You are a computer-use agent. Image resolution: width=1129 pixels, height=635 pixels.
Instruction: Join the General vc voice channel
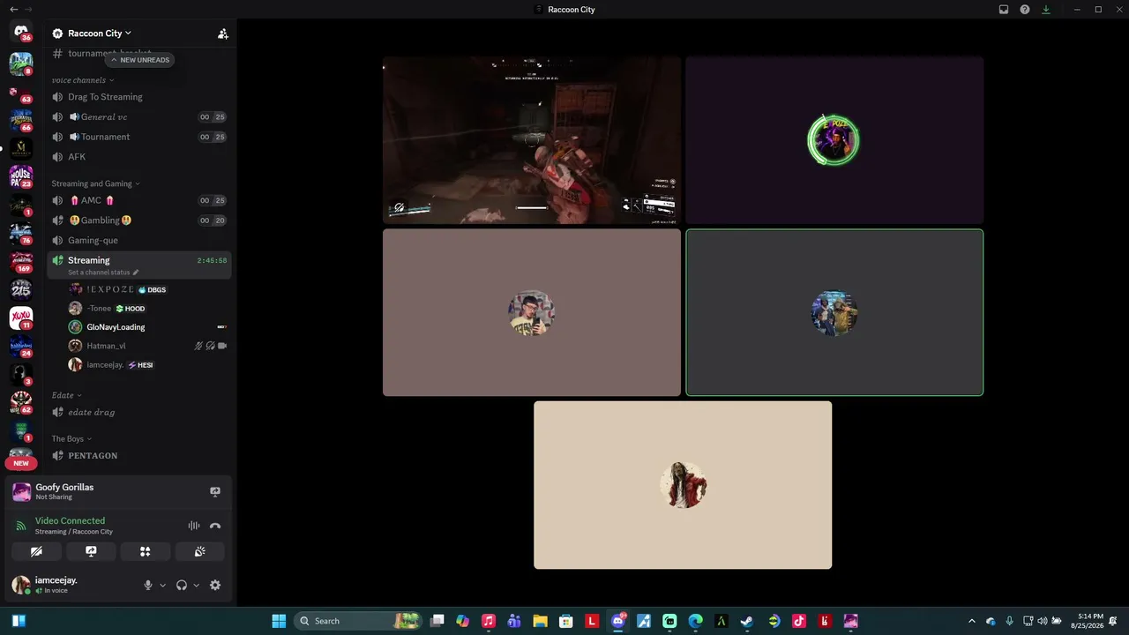pos(139,116)
